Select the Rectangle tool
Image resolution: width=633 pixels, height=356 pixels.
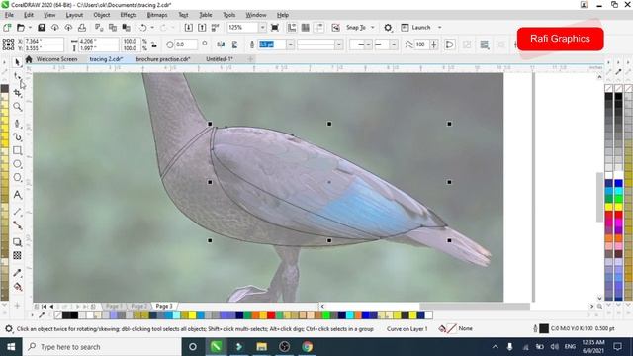coord(18,150)
